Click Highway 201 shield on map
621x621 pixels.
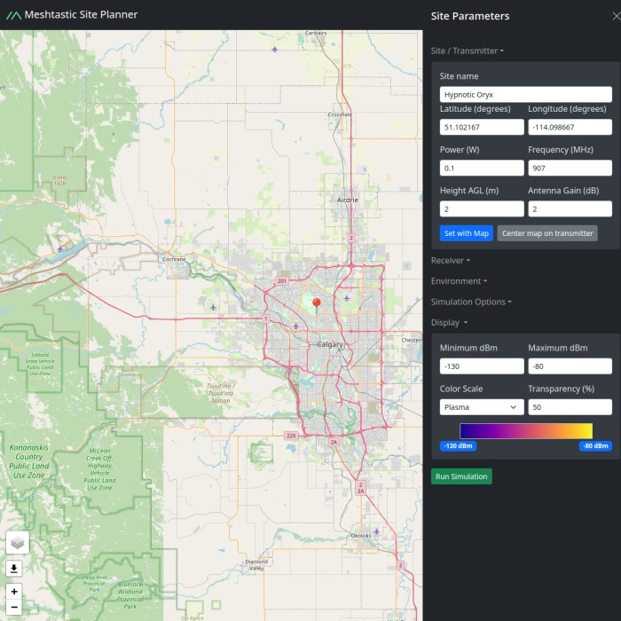[282, 281]
